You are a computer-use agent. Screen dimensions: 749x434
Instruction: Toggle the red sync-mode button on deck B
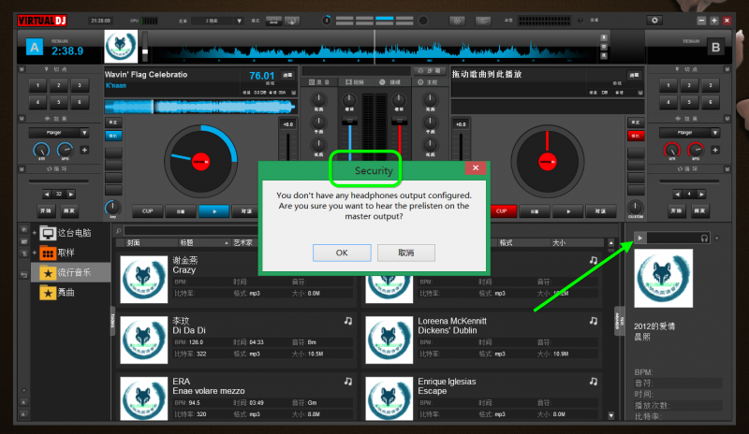click(636, 136)
